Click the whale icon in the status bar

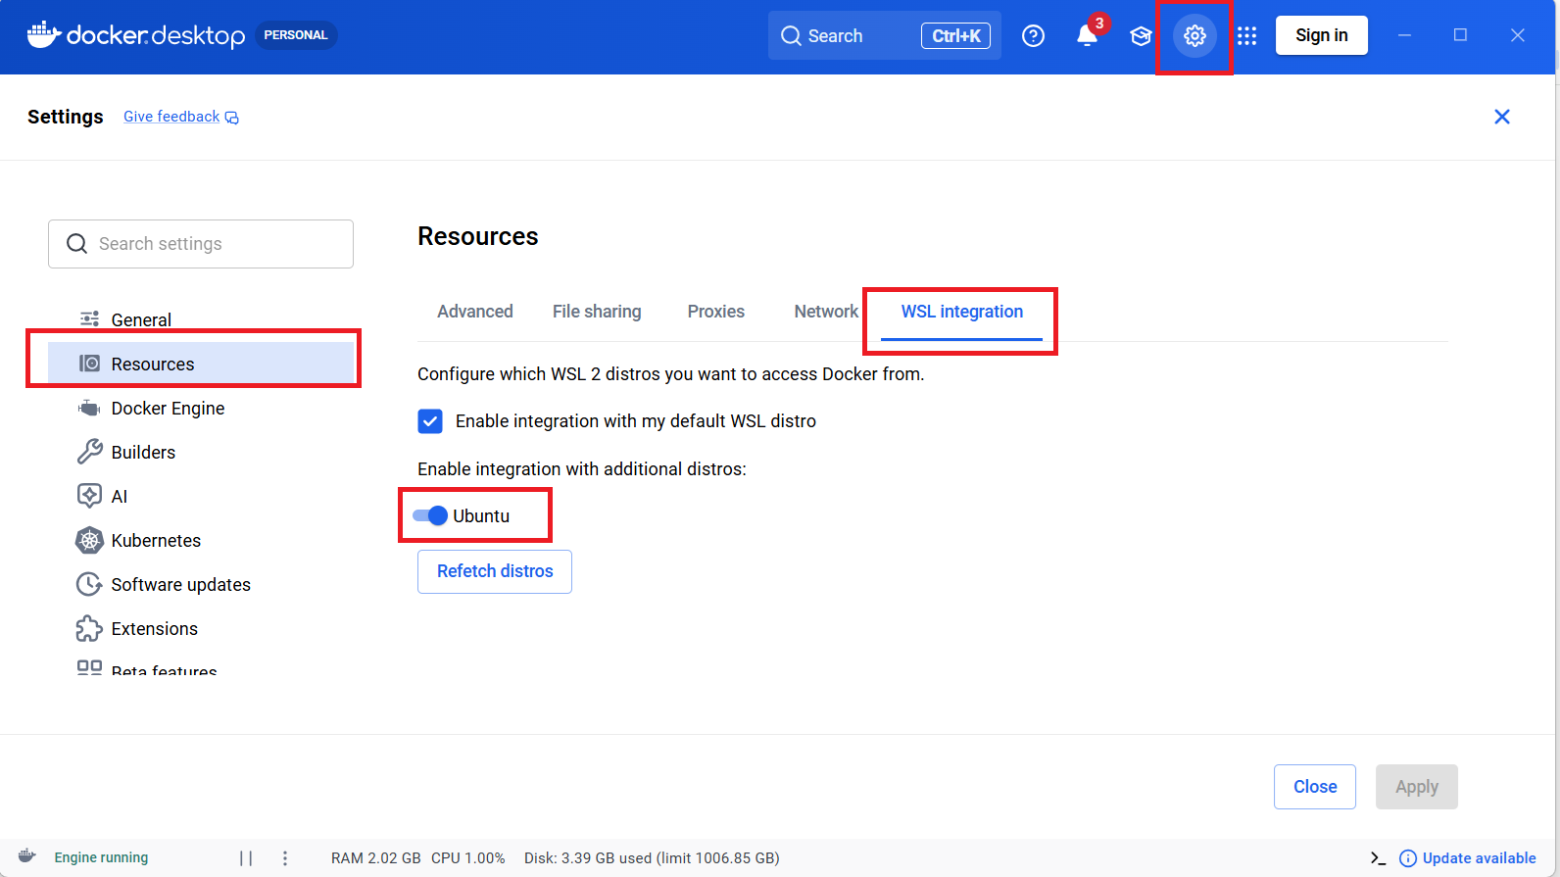click(x=27, y=857)
